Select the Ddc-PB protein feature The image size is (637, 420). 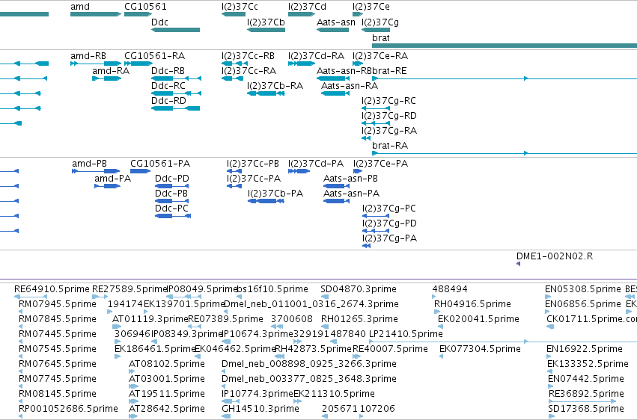(172, 201)
